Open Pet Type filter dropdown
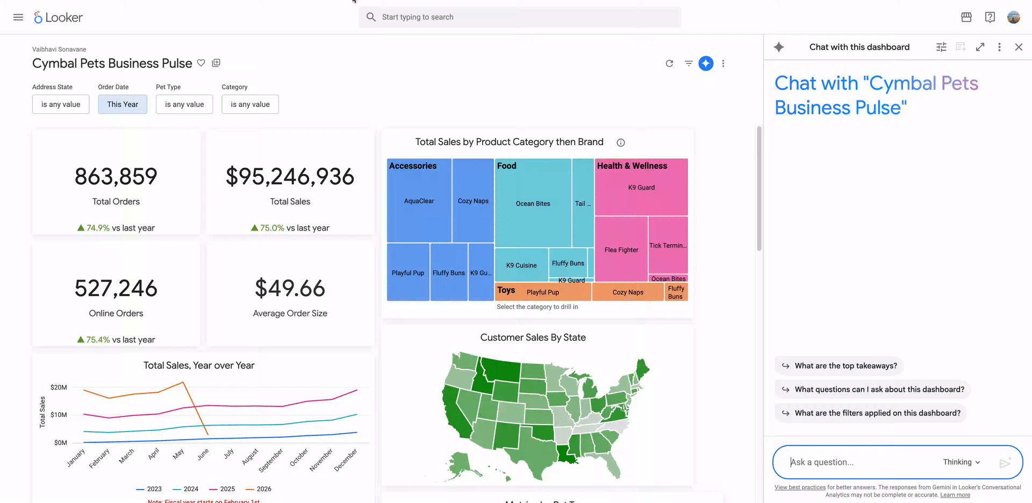 [x=184, y=104]
